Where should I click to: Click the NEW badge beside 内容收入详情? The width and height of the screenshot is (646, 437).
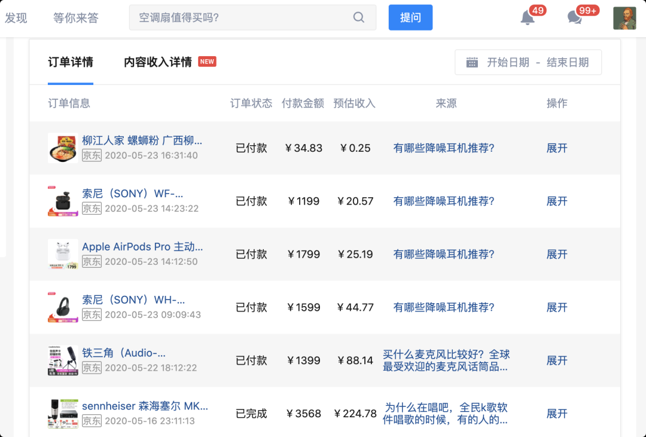pyautogui.click(x=207, y=62)
